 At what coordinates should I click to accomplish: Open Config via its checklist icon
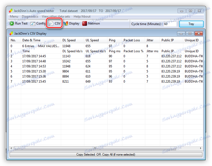pos(33,24)
